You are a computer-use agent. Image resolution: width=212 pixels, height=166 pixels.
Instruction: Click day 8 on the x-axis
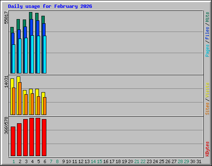57,161
